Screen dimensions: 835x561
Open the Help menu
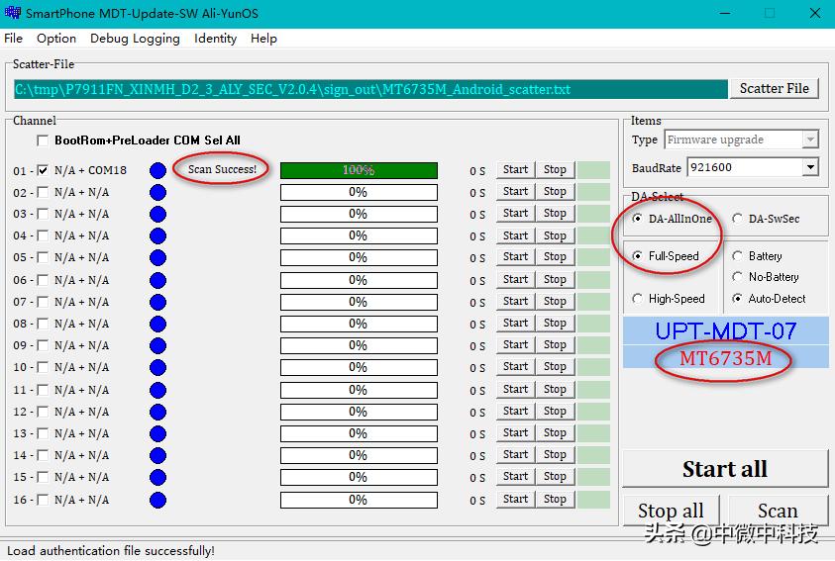click(263, 39)
